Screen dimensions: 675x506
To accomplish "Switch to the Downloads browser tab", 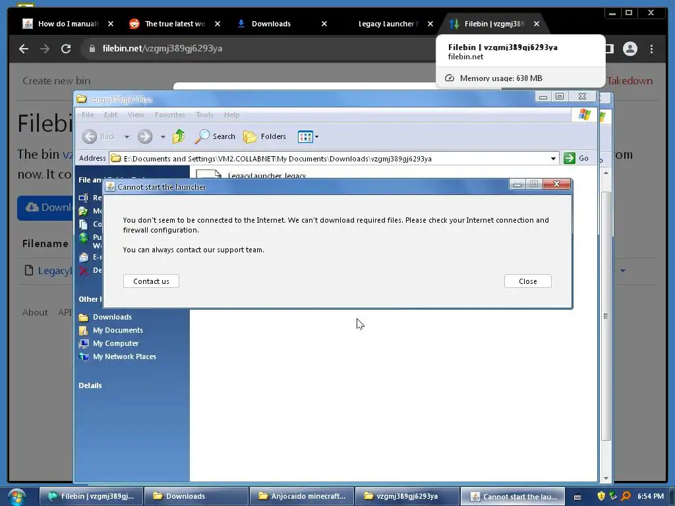I will (x=271, y=24).
